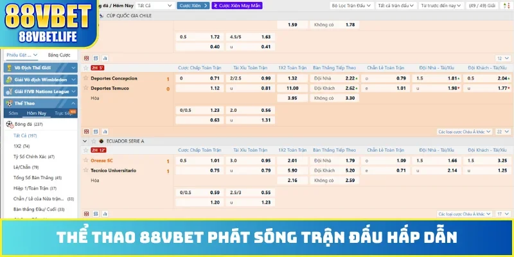514x257 pixels.
Task: Open the 22 more-bets dropdown
Action: pos(503,132)
